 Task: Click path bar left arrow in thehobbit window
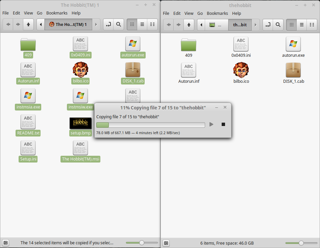click(x=201, y=25)
